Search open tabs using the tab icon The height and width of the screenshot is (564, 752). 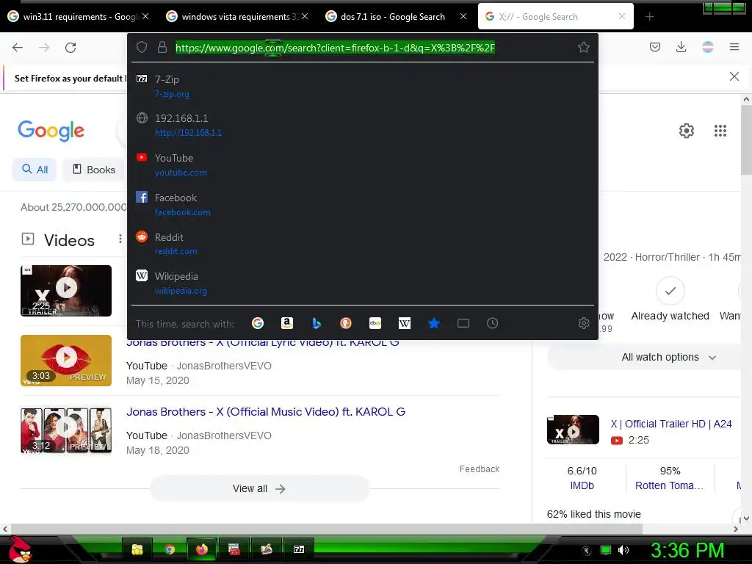[463, 323]
